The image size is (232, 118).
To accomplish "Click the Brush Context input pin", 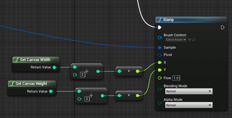I will click(x=160, y=38).
